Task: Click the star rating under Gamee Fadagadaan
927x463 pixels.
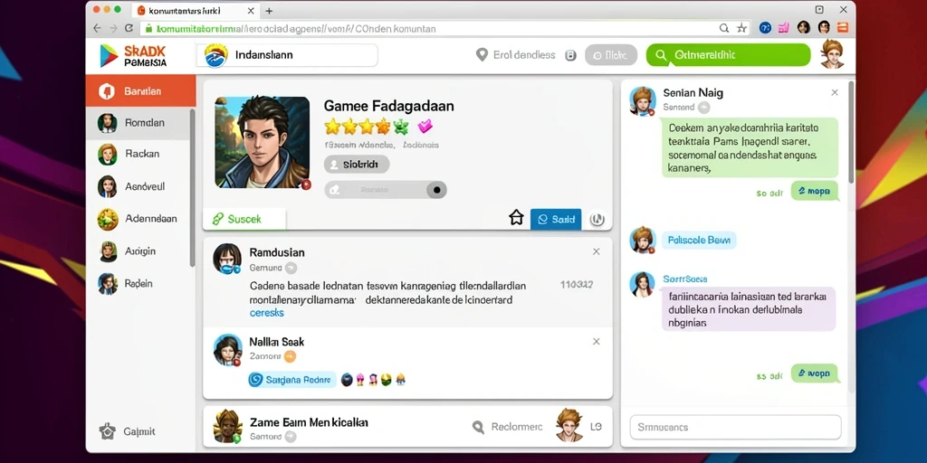Action: click(367, 126)
